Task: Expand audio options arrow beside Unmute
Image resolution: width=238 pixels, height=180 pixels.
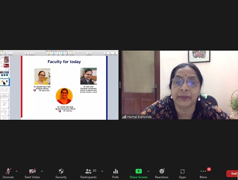Action: [x=17, y=171]
